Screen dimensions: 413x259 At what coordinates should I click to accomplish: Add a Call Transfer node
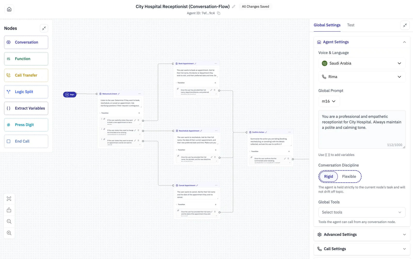pyautogui.click(x=26, y=75)
